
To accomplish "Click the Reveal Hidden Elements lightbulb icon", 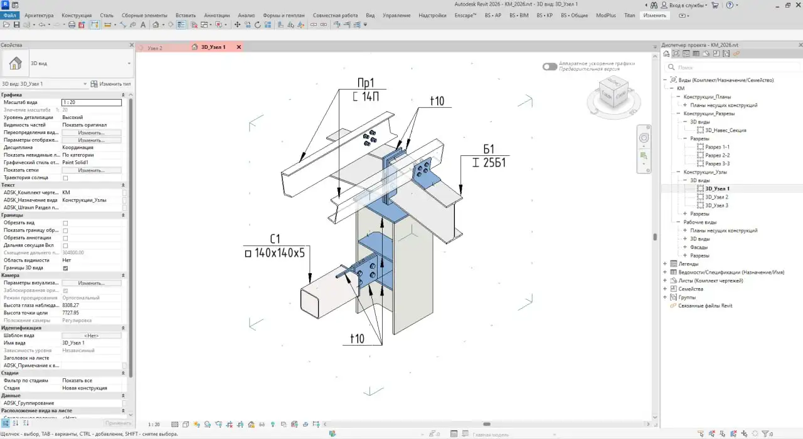I will pyautogui.click(x=273, y=423).
